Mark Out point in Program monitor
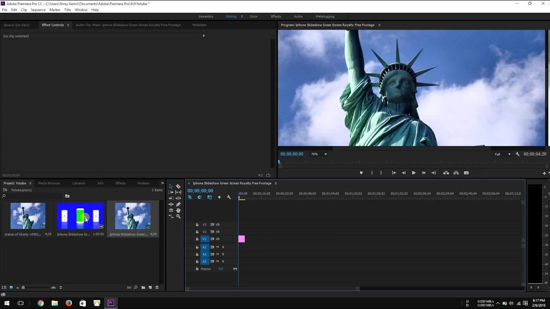The image size is (550, 309). (381, 173)
